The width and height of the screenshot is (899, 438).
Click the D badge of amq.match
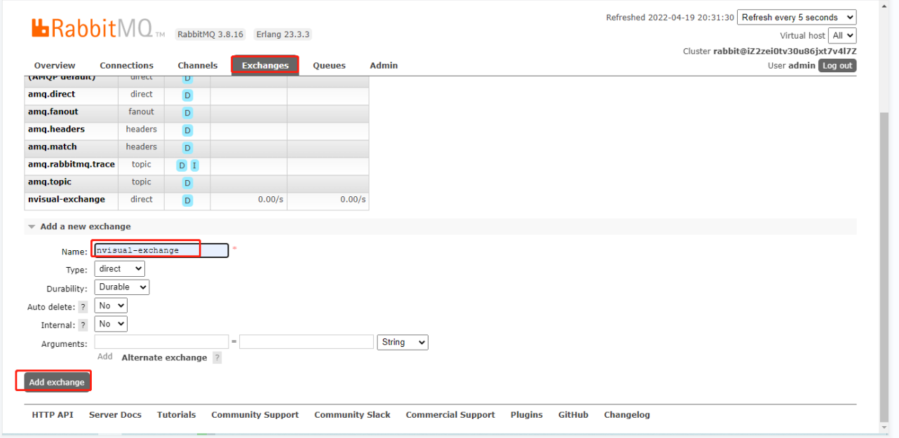[187, 148]
